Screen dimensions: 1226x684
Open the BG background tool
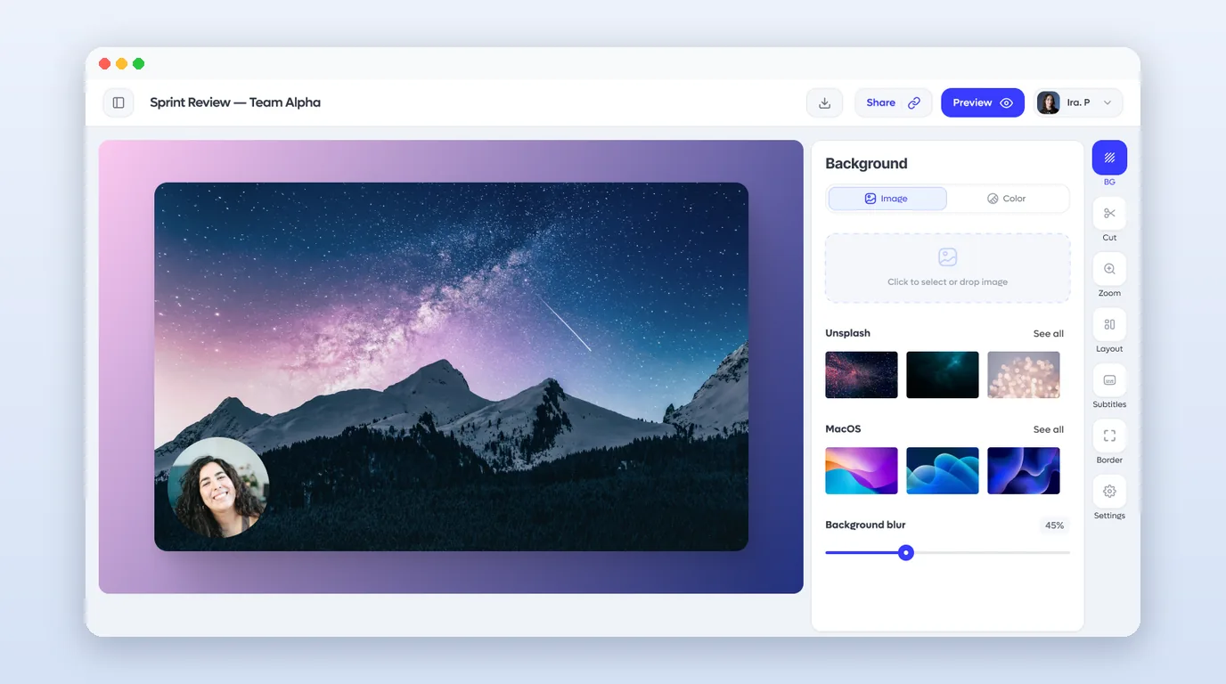pyautogui.click(x=1109, y=158)
